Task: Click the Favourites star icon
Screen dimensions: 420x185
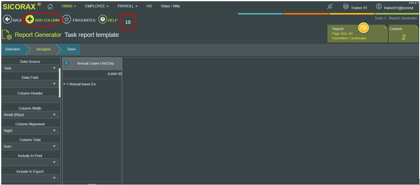Action: 67,20
